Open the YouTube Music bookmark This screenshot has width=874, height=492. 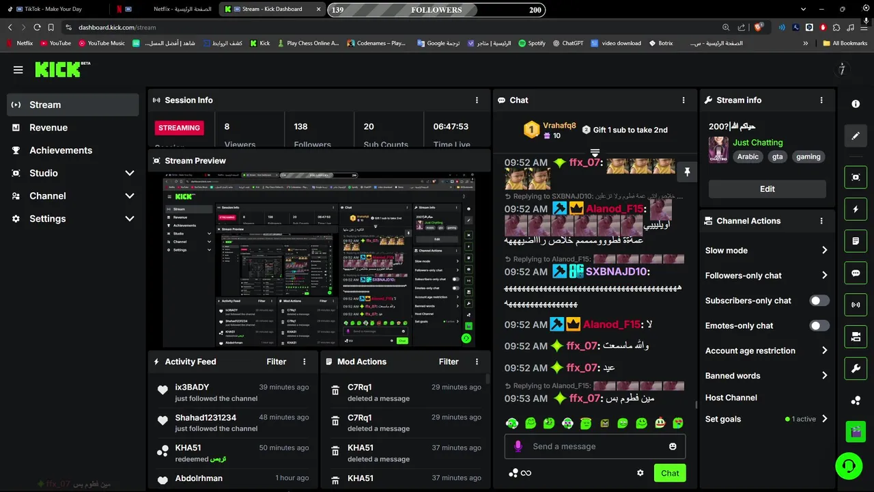point(102,43)
